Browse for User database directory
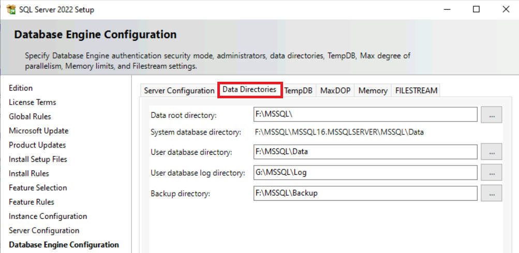 click(492, 152)
